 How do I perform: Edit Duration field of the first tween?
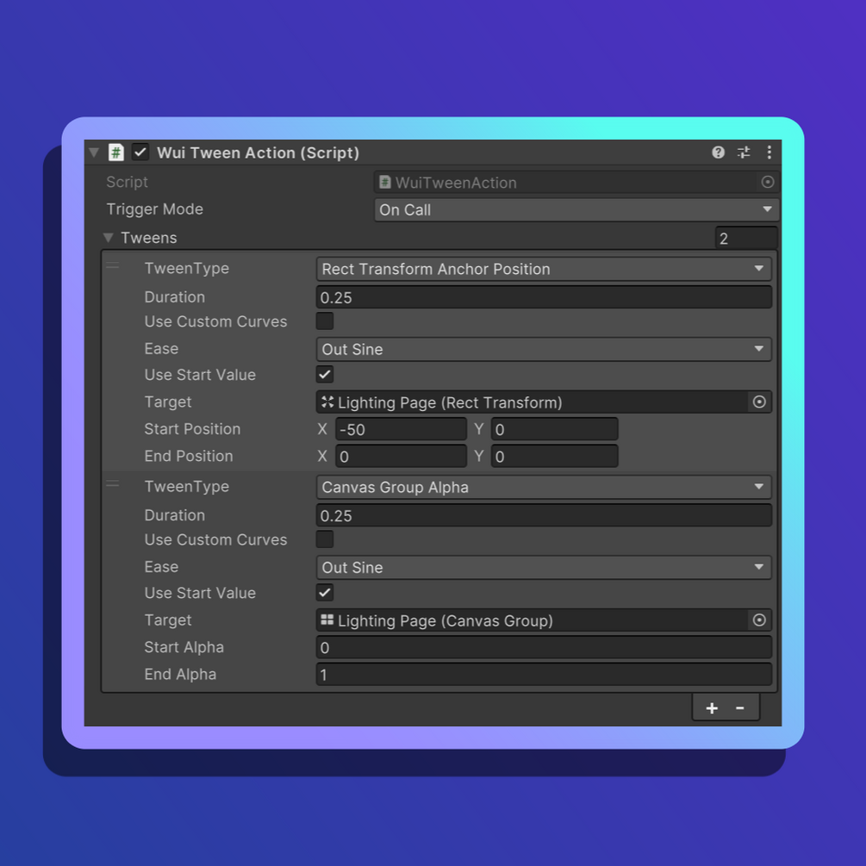coord(544,297)
